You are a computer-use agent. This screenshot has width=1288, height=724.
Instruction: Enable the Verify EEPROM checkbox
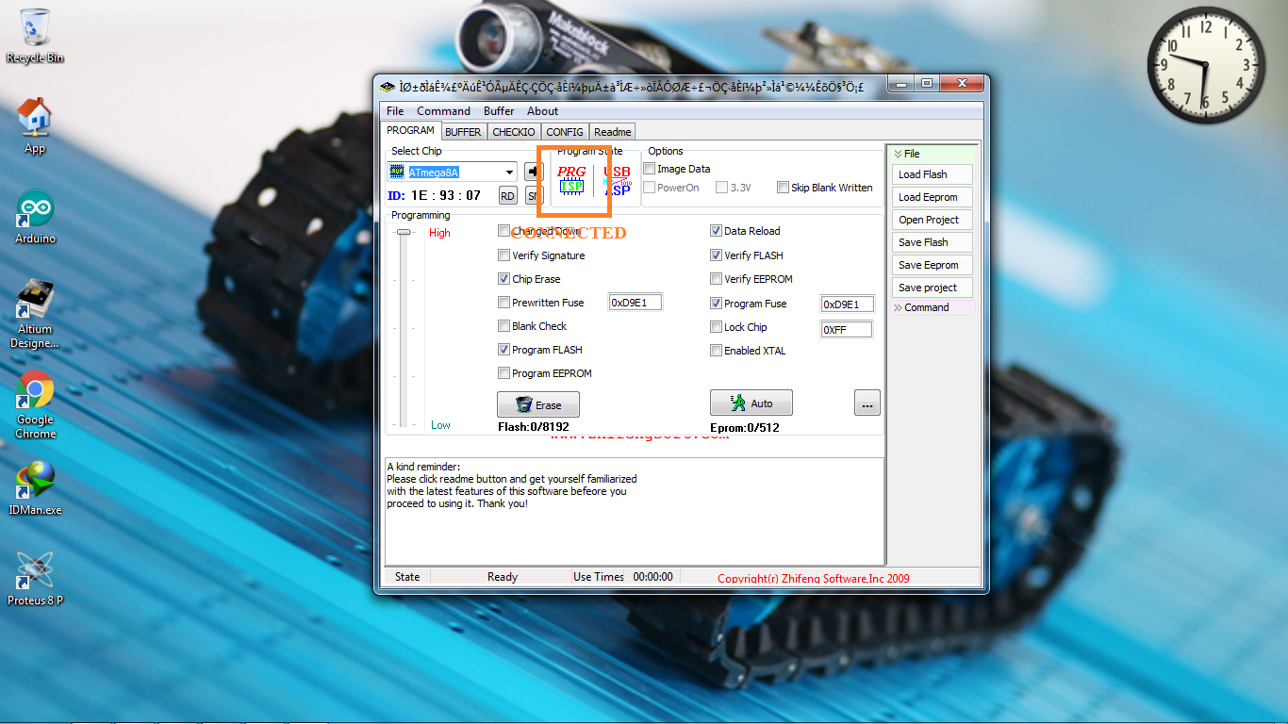pyautogui.click(x=716, y=278)
